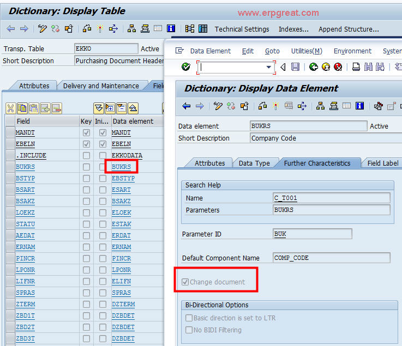402x346 pixels.
Task: Select Attributes tab in Display Data Element
Action: coord(209,163)
